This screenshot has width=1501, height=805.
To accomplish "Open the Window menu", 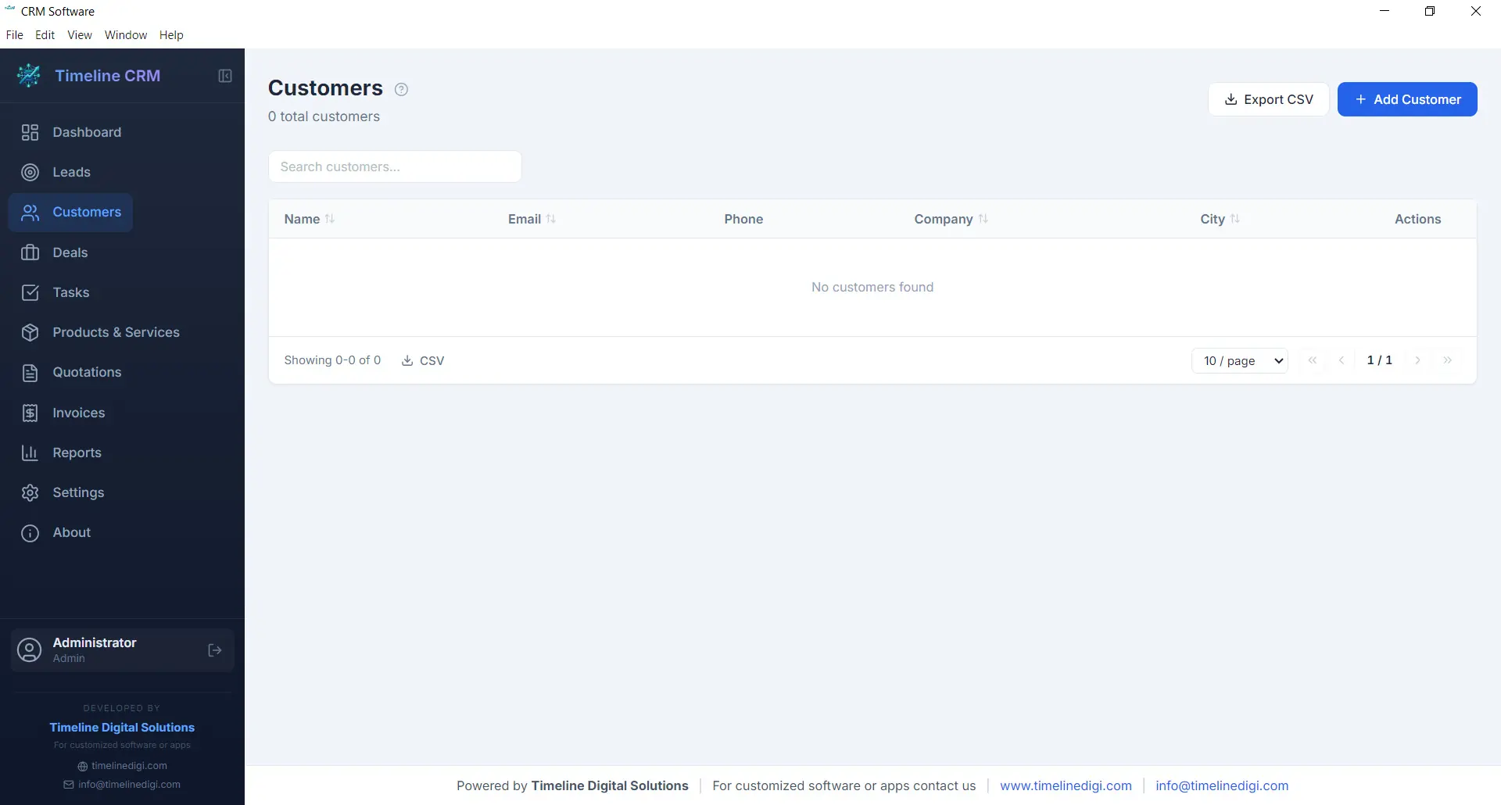I will coord(125,34).
